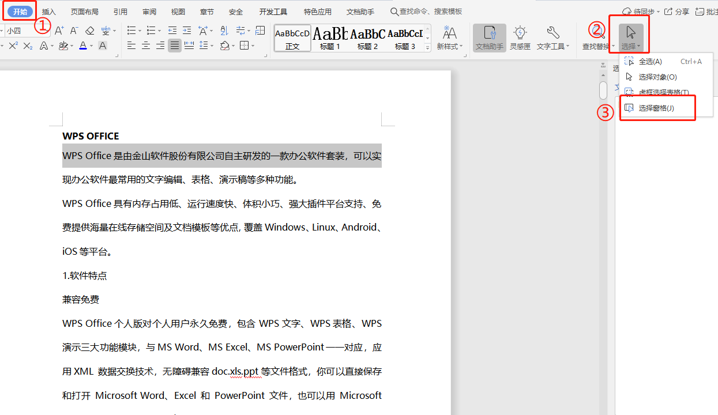Expand the bullet list style dropdown arrow
The image size is (718, 415).
(x=140, y=31)
